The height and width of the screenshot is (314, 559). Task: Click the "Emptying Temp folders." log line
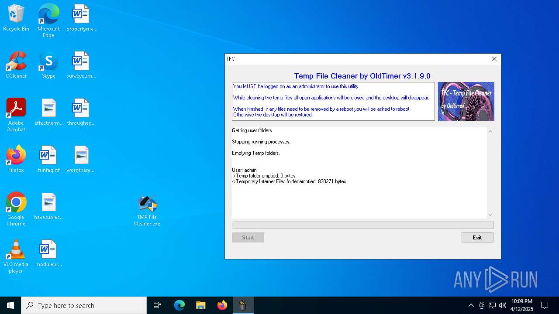256,153
